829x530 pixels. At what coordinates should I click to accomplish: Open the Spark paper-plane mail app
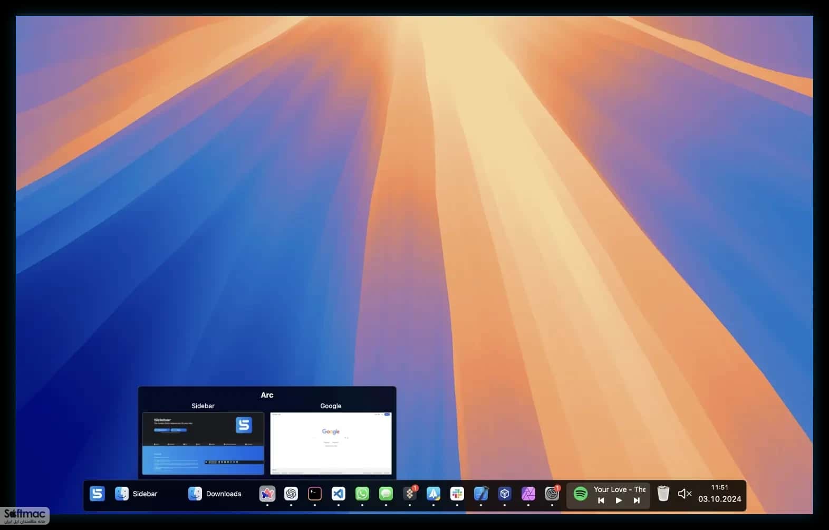tap(433, 494)
